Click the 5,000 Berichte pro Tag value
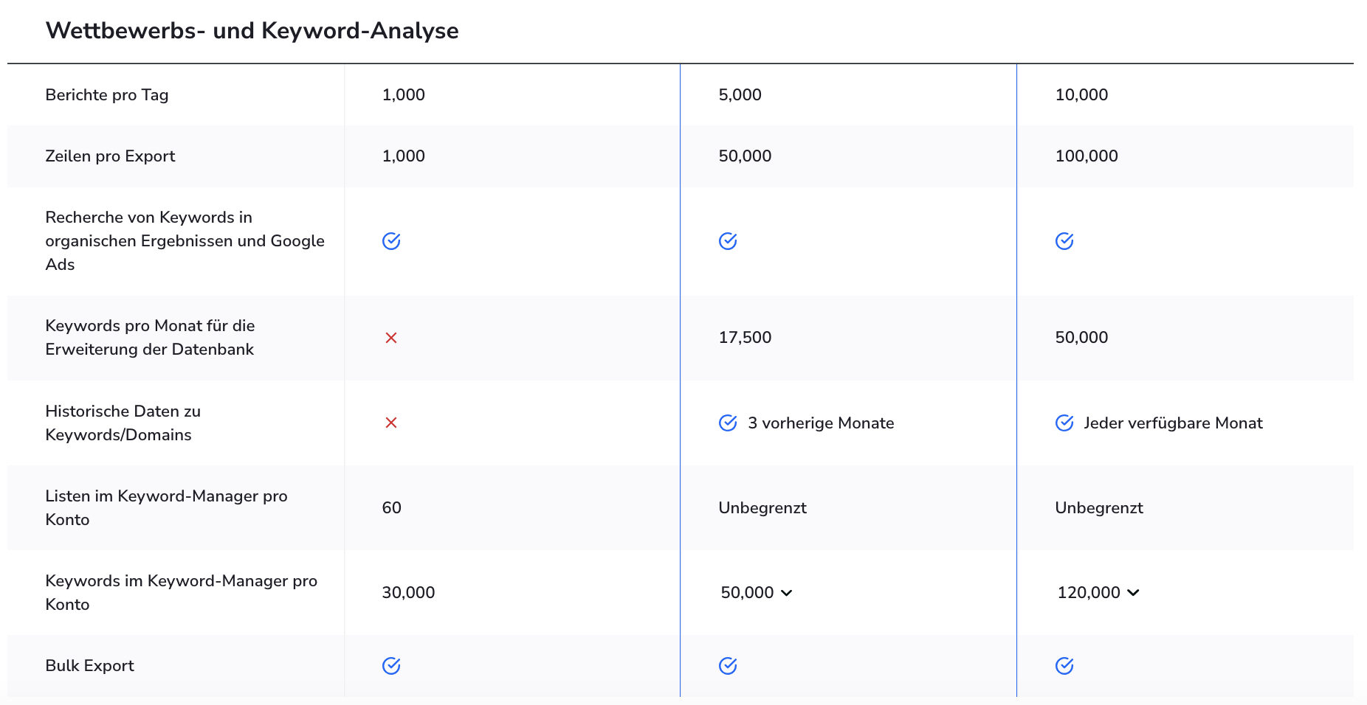The width and height of the screenshot is (1367, 705). (x=740, y=94)
